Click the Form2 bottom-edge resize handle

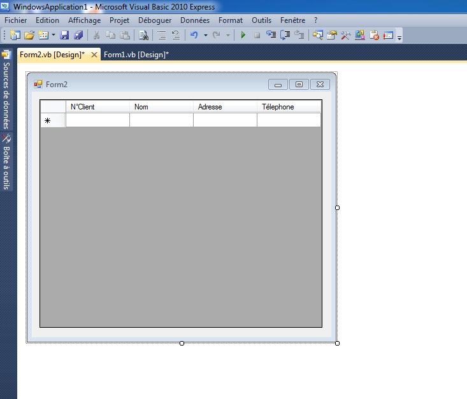tap(182, 344)
